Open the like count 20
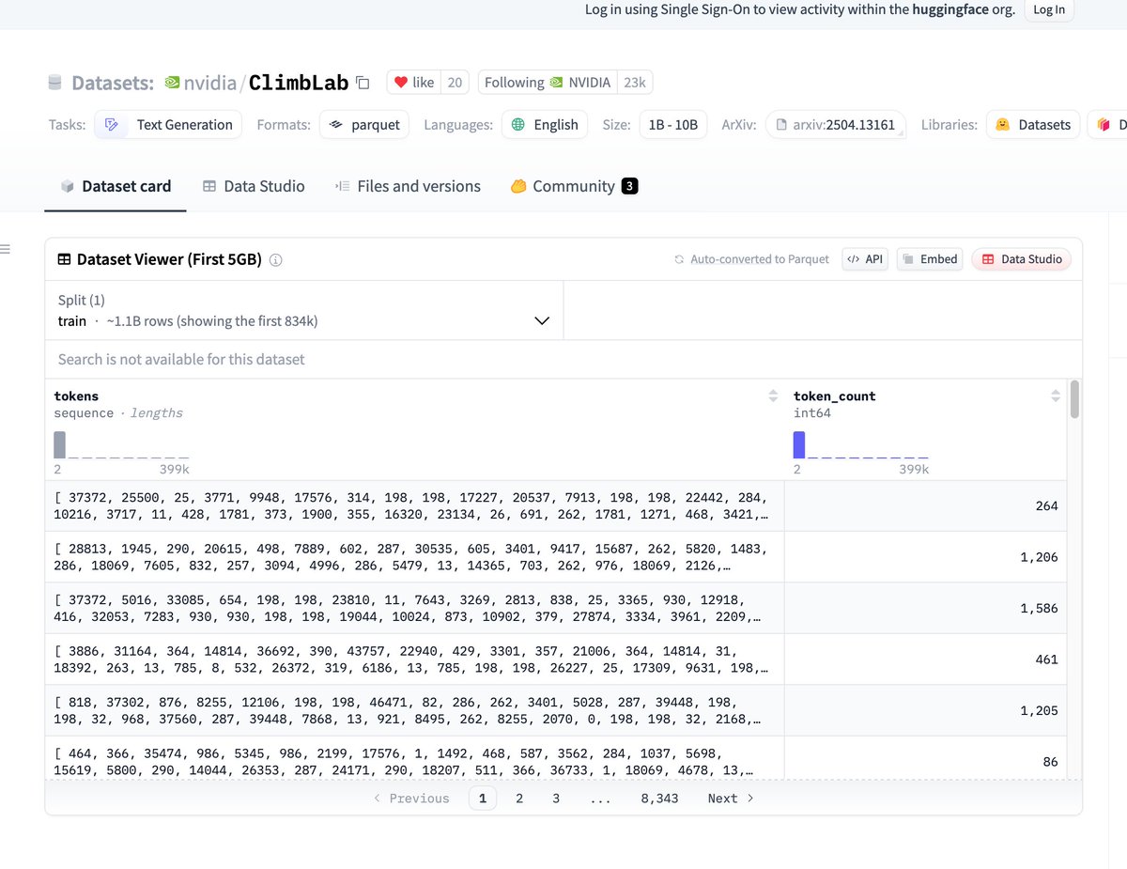The image size is (1127, 869). click(x=455, y=83)
